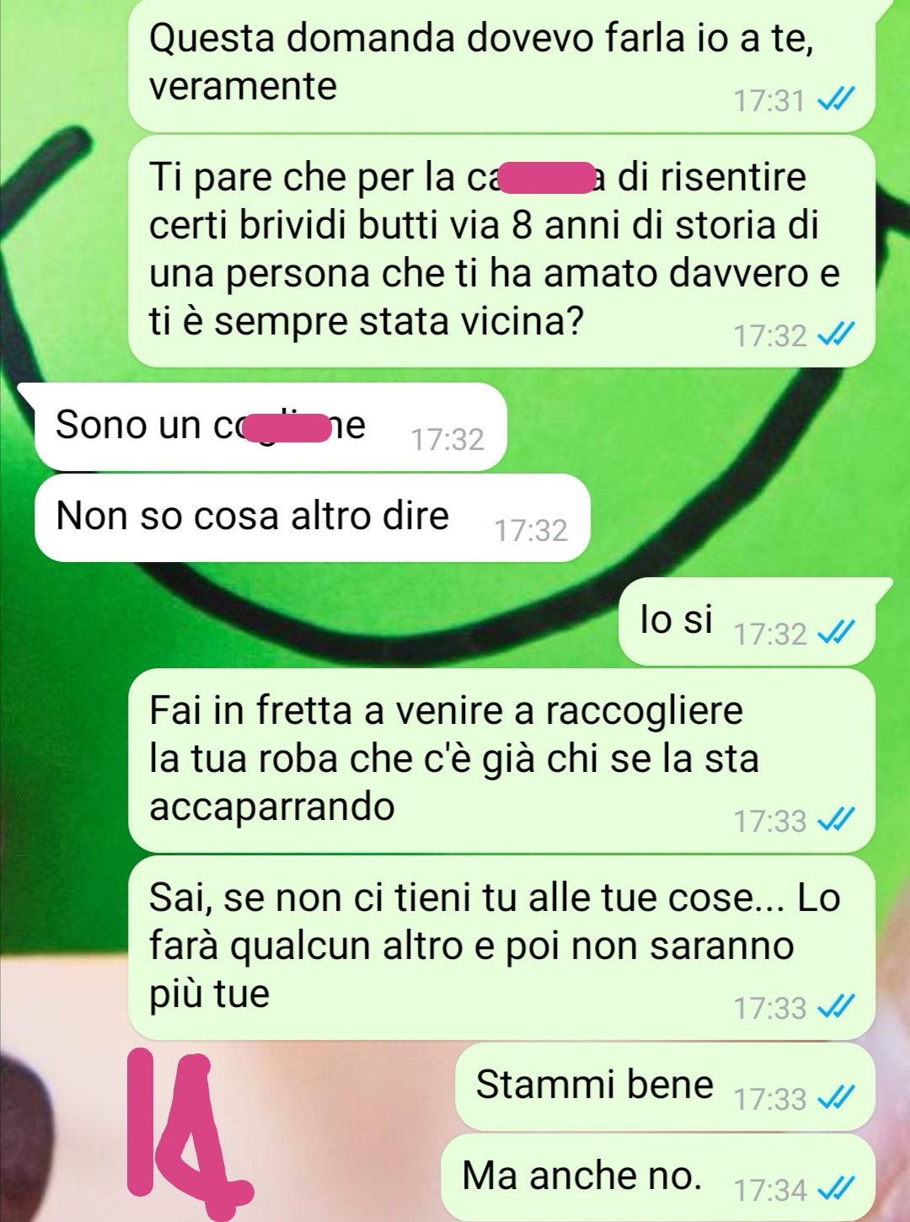Tap the 'Sai, se non ci tieni' message
Screen dimensions: 910x1222
(x=501, y=947)
